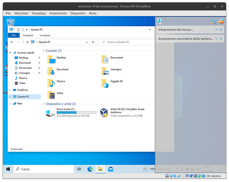Expand the Rete tree node
The height and width of the screenshot is (182, 229).
[10, 103]
